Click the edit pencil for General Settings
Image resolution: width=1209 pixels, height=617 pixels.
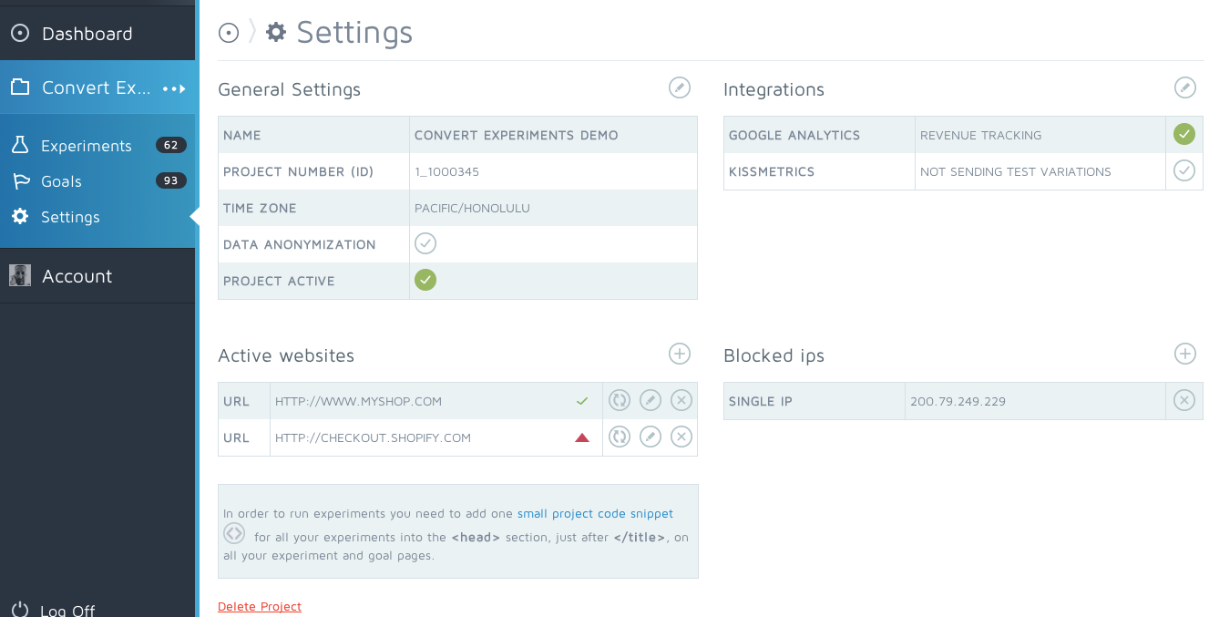tap(679, 87)
